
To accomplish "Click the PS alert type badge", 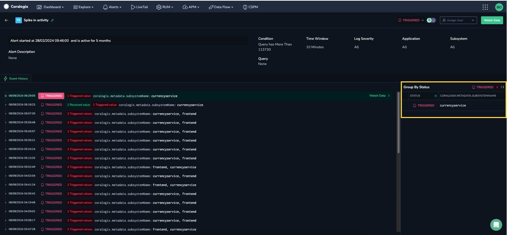I will point(19,20).
